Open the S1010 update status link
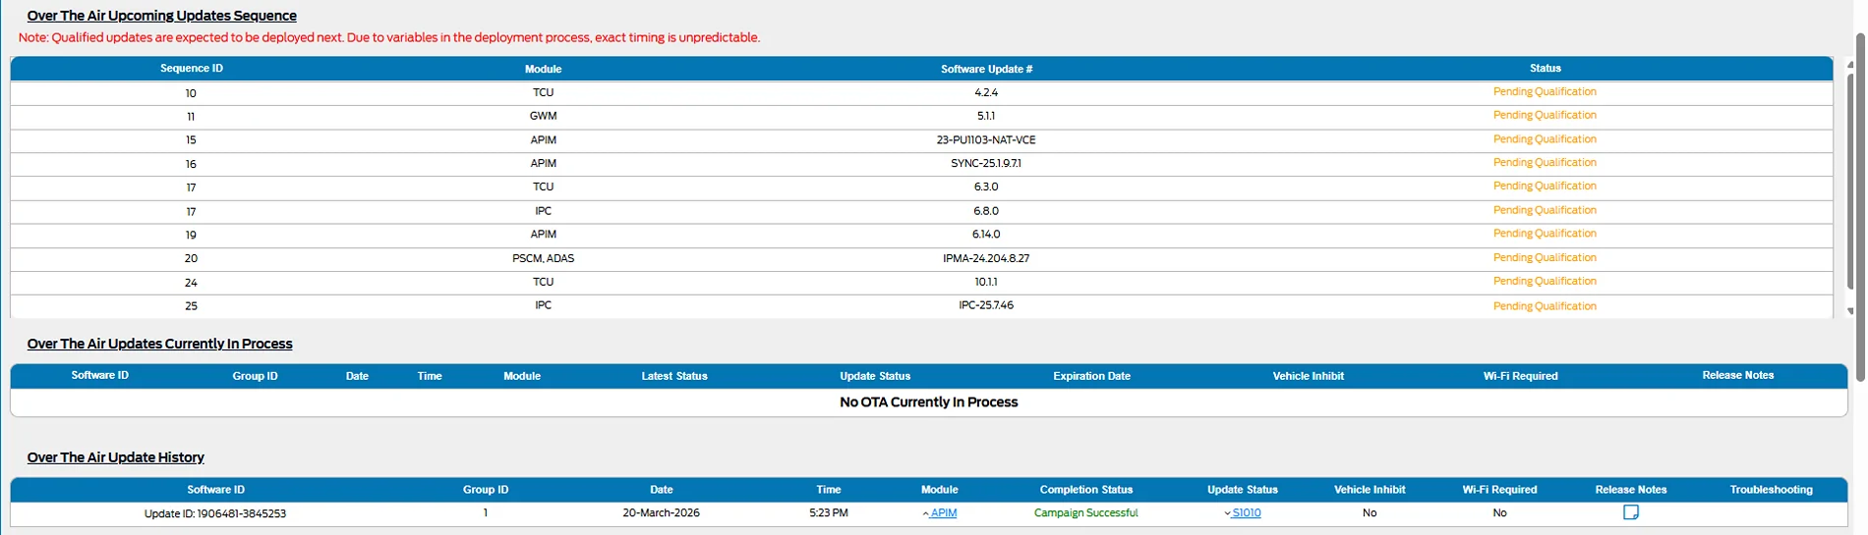 click(x=1247, y=513)
